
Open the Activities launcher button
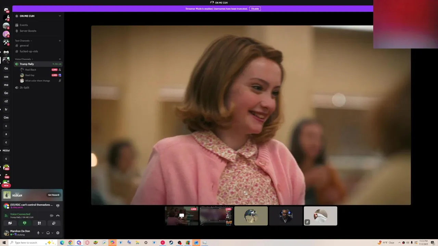39,223
